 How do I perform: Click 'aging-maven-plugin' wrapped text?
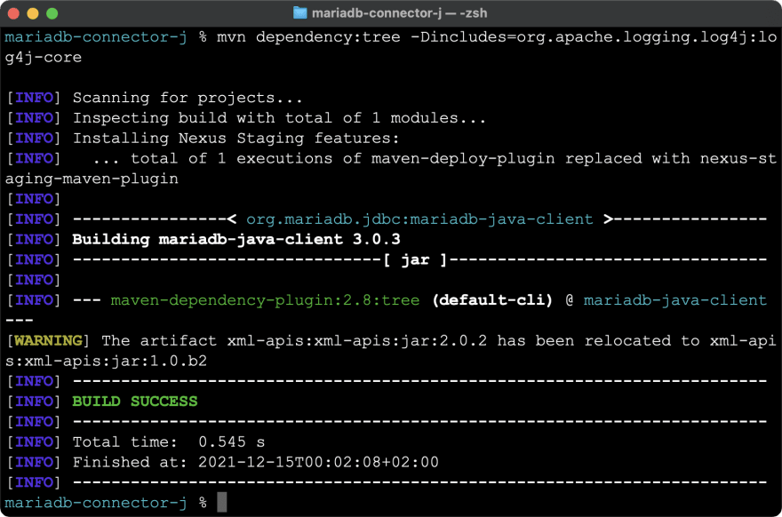(x=92, y=179)
